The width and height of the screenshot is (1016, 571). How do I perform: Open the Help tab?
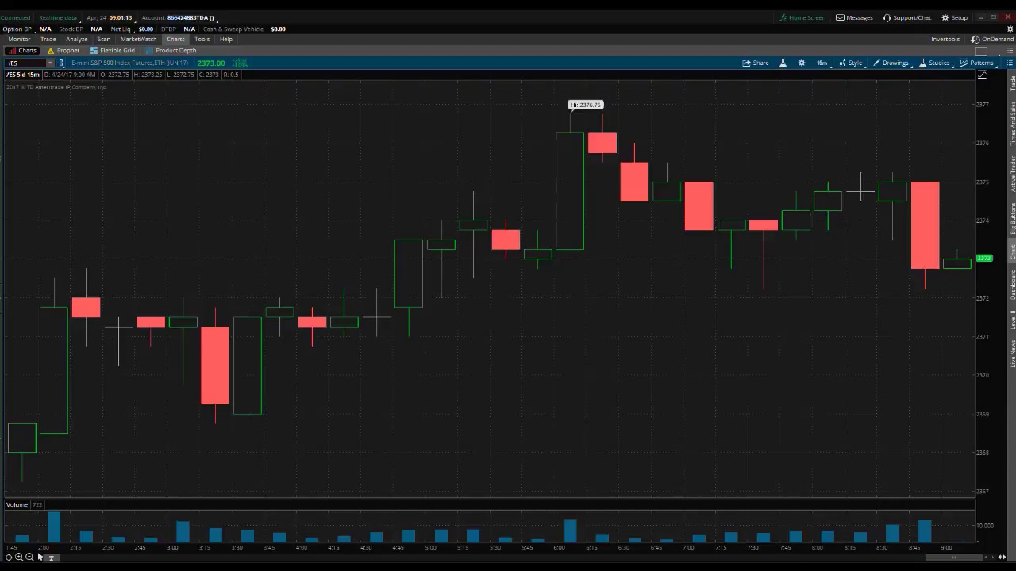coord(226,39)
